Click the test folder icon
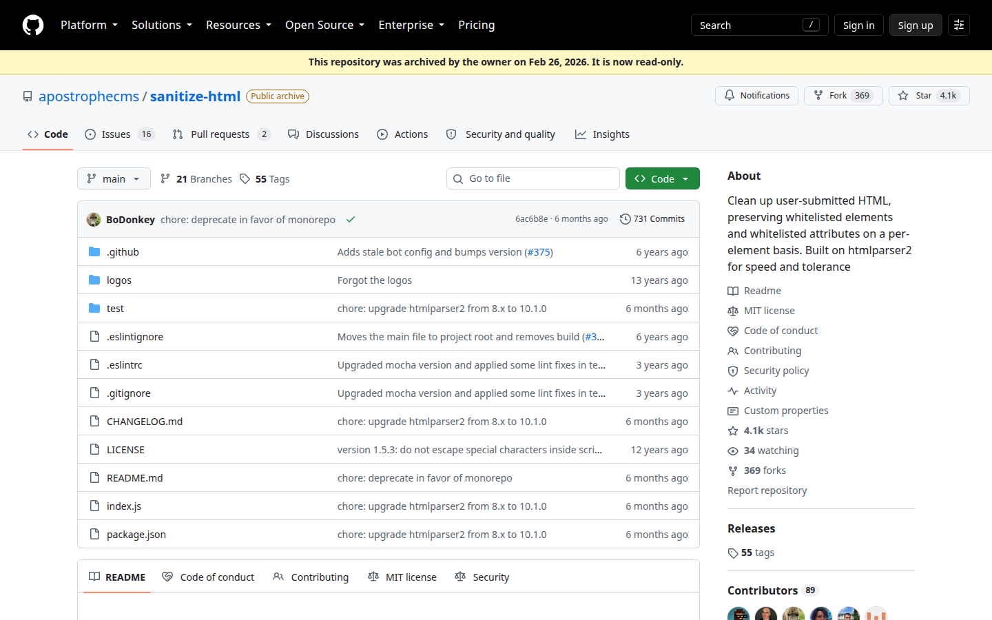This screenshot has width=992, height=620. tap(94, 309)
